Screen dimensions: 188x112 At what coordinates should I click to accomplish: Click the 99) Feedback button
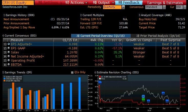point(129,3)
